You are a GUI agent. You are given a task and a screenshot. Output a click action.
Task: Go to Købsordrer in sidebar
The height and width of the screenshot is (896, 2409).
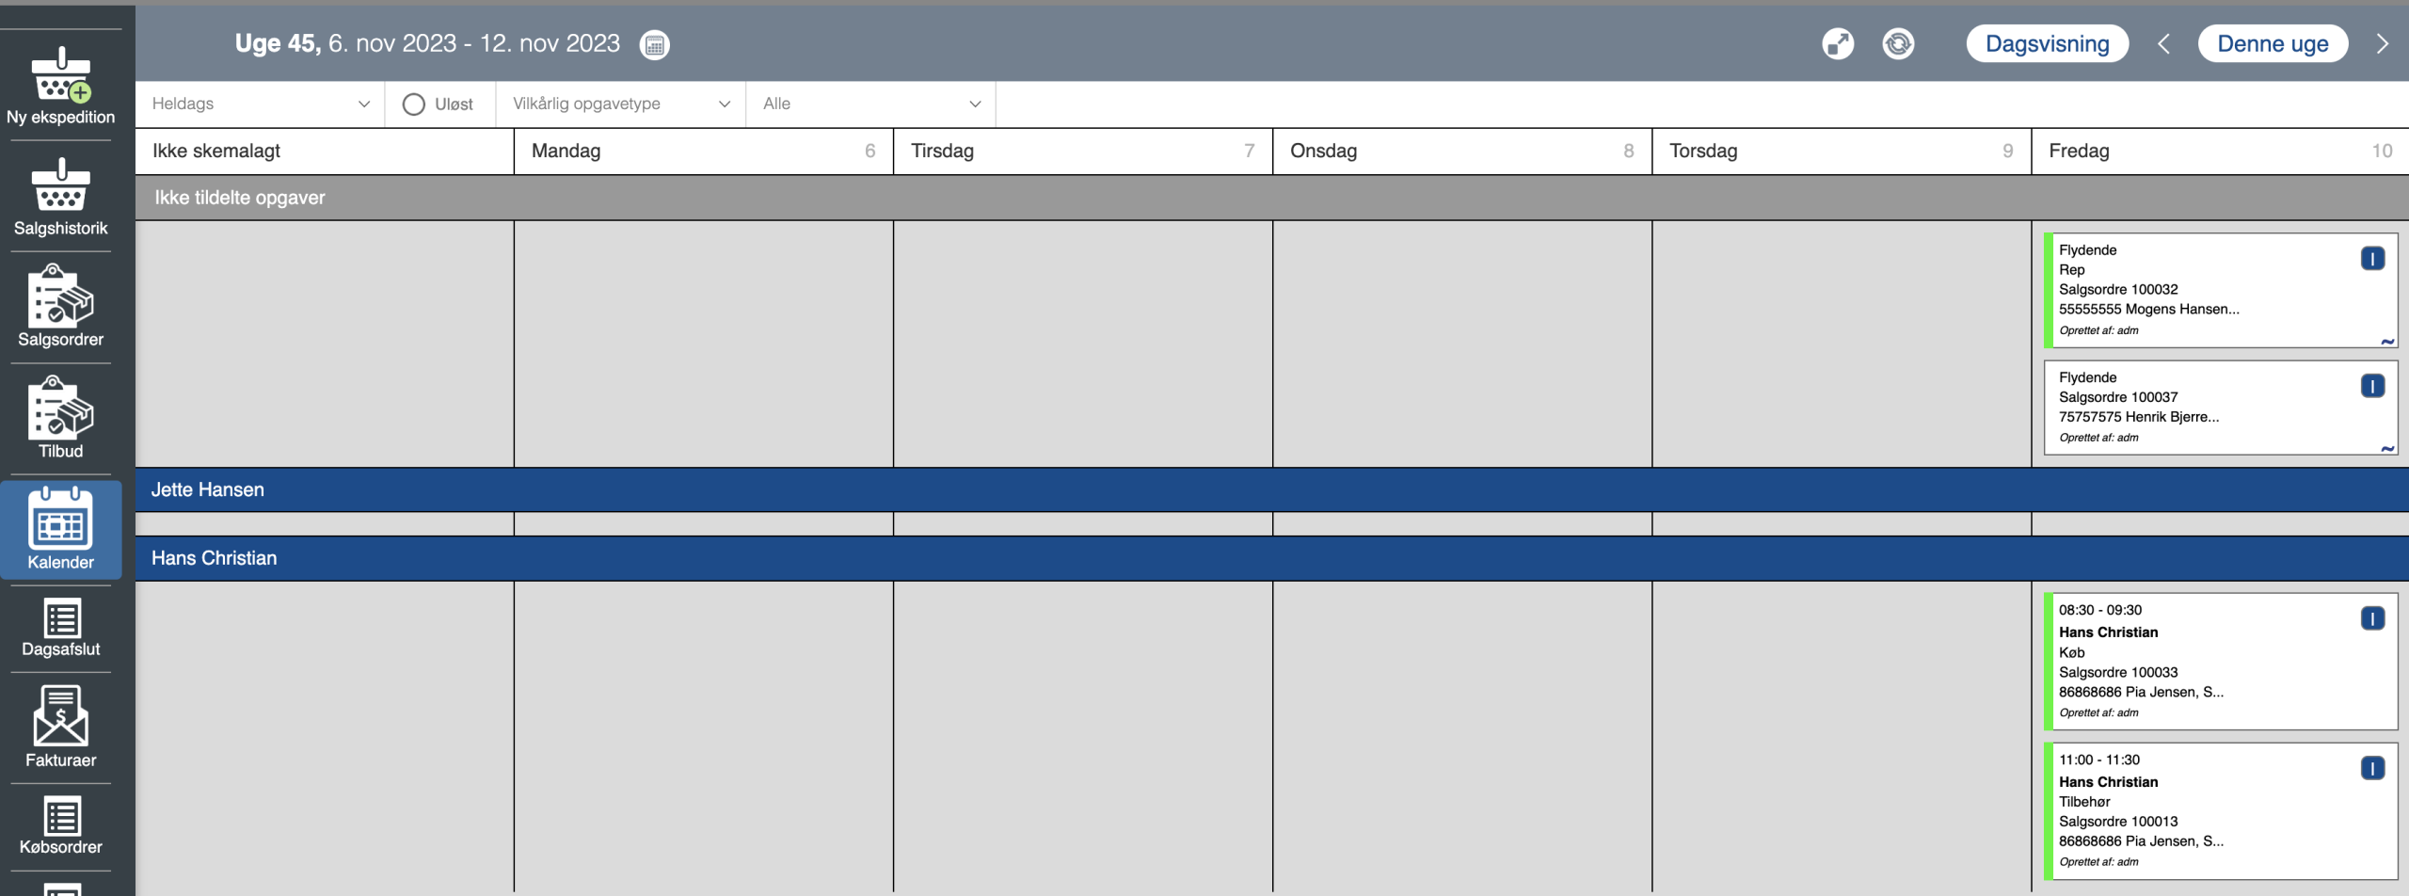pyautogui.click(x=61, y=825)
